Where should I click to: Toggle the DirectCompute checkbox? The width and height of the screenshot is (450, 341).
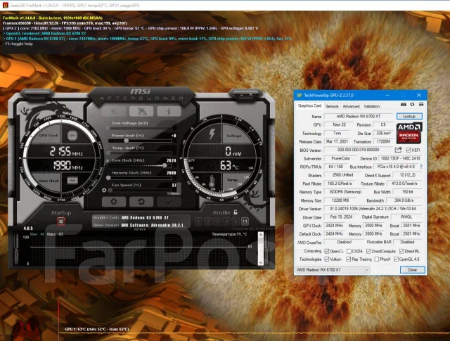pos(368,251)
